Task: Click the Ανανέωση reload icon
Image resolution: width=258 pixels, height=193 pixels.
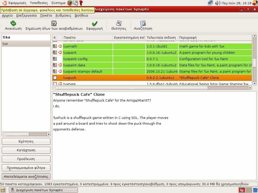Action: (x=13, y=23)
